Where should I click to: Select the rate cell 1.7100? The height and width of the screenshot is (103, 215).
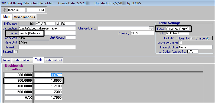coord(48,86)
